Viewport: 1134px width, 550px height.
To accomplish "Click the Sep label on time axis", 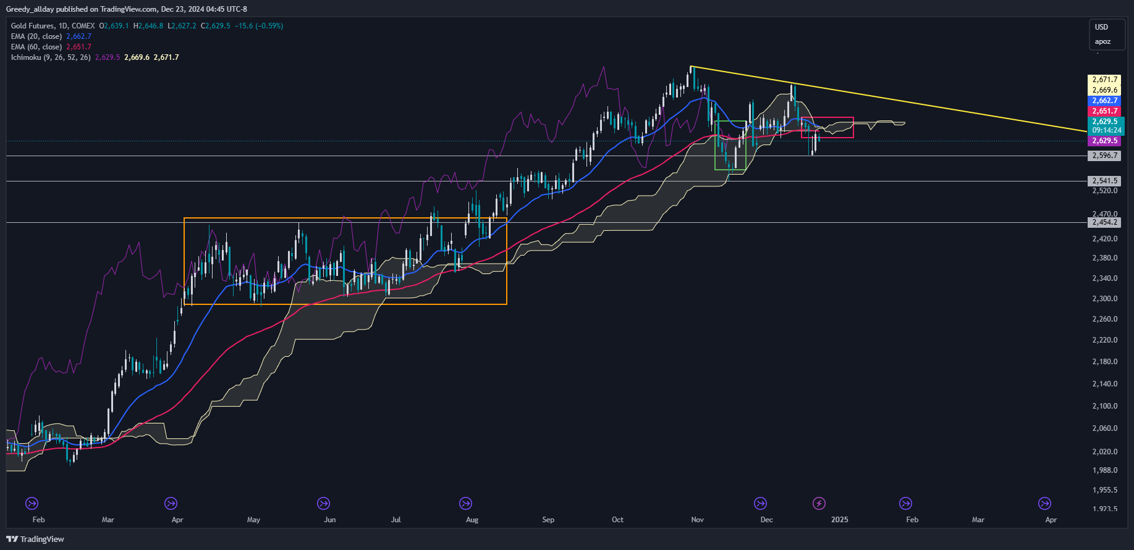I will point(548,520).
